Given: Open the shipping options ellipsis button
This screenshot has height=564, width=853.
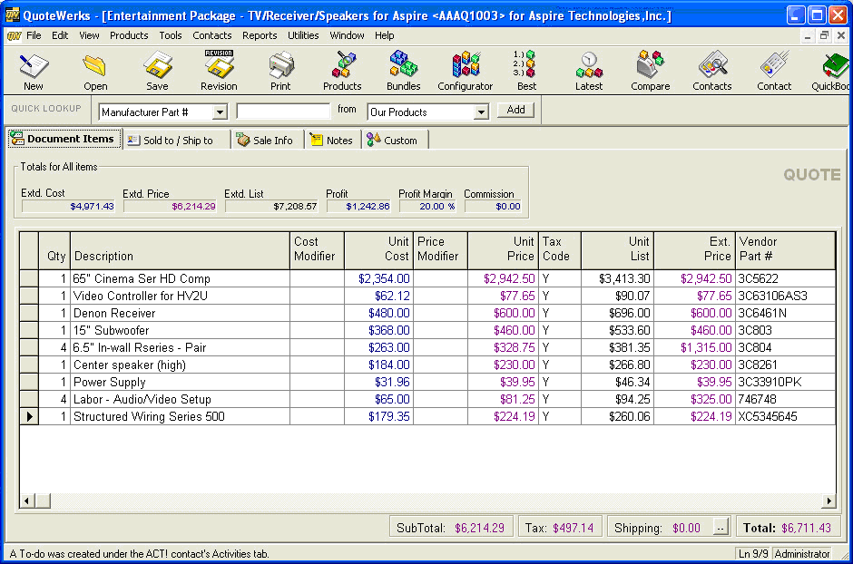Looking at the screenshot, I should click(721, 528).
